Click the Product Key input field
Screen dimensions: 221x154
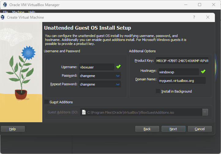(x=182, y=61)
